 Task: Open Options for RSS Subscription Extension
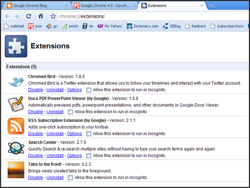[75, 134]
